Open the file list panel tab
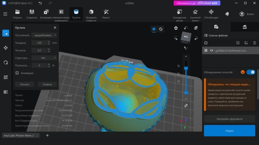The height and width of the screenshot is (145, 259). (x=216, y=27)
